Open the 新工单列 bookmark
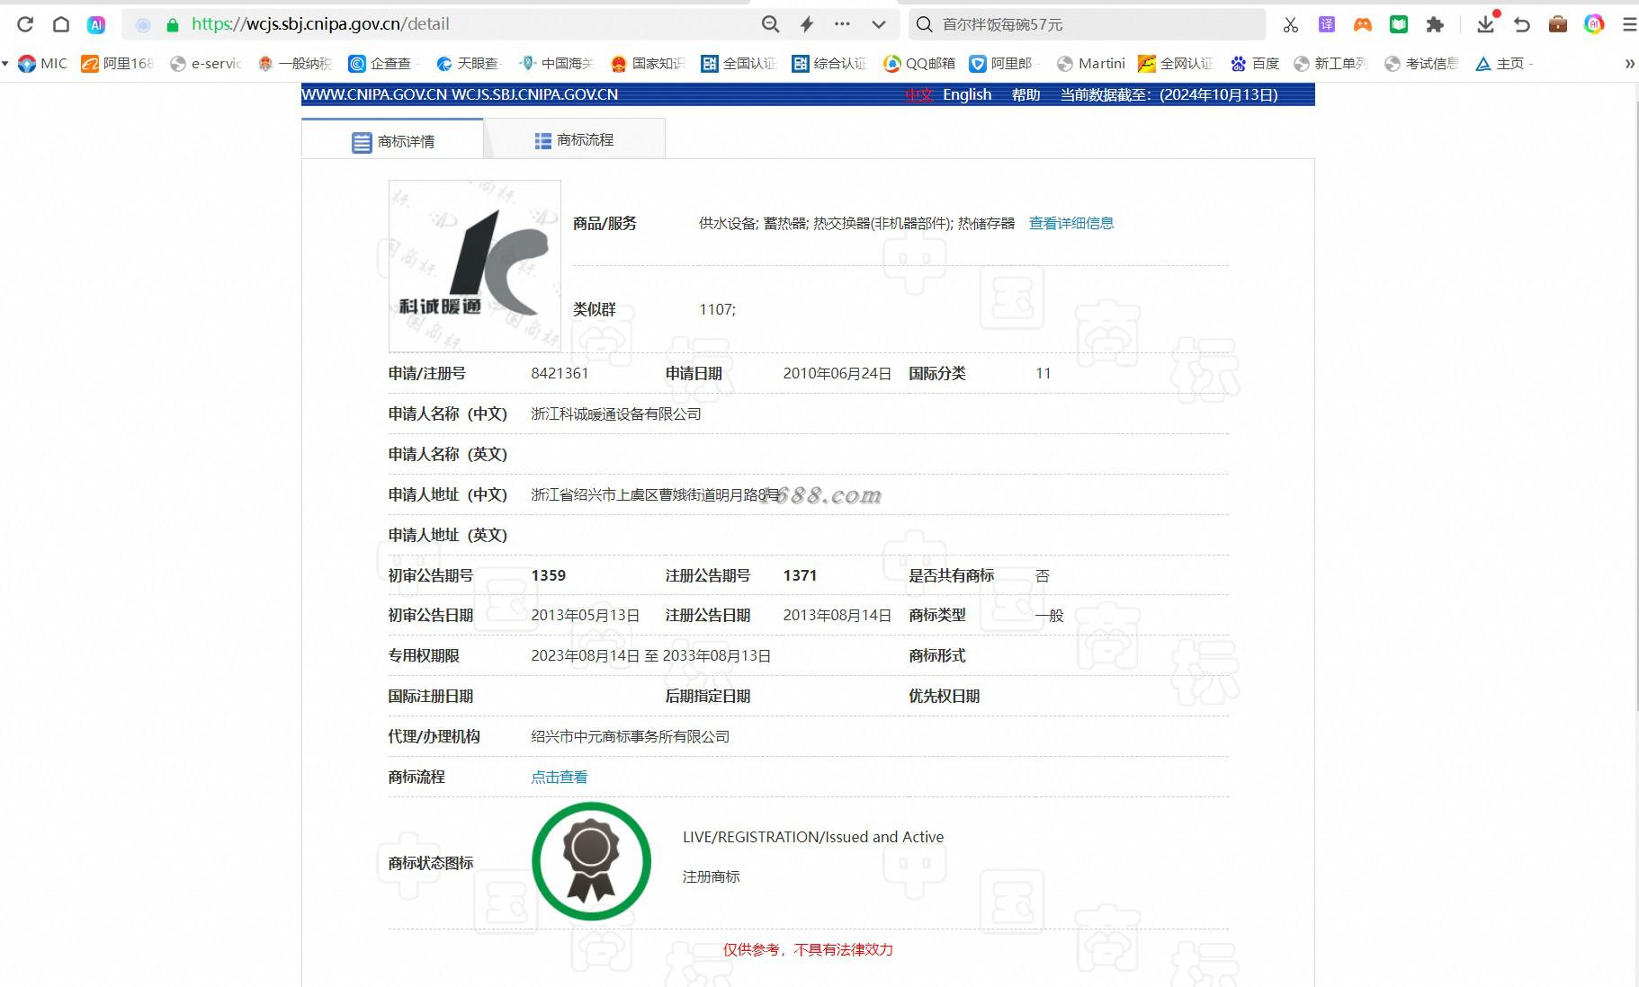 point(1330,63)
